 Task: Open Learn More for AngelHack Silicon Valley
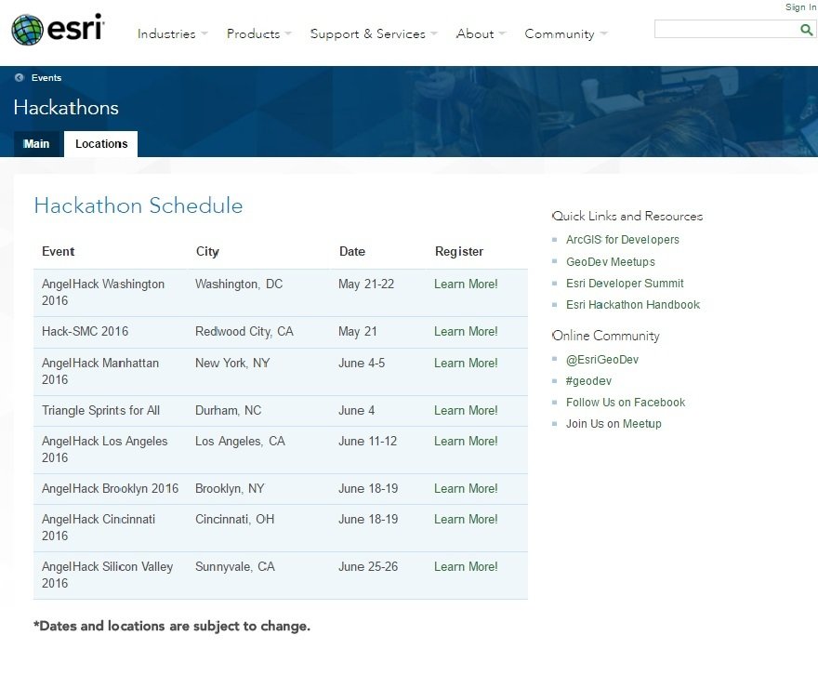[x=466, y=567]
